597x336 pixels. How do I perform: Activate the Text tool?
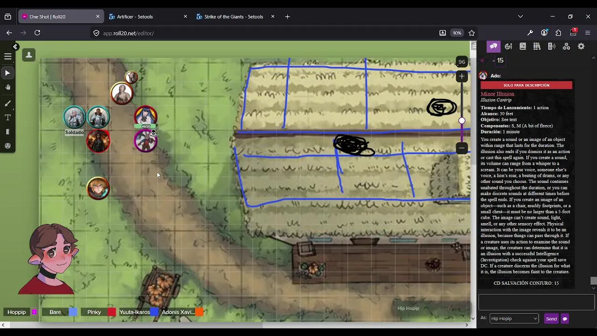tap(7, 118)
